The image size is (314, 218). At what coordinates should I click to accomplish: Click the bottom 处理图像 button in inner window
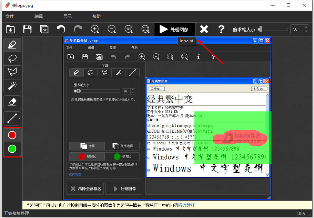pos(124,189)
